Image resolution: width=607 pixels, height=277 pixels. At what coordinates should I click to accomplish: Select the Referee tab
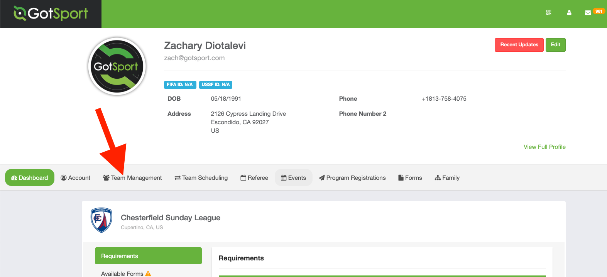[x=254, y=177]
